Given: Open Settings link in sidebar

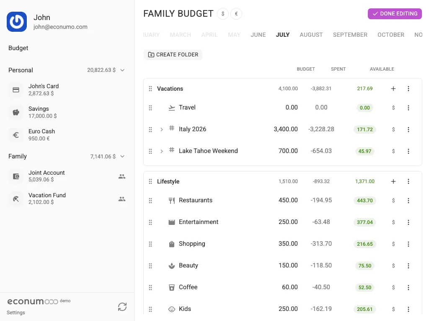Looking at the screenshot, I should (16, 313).
